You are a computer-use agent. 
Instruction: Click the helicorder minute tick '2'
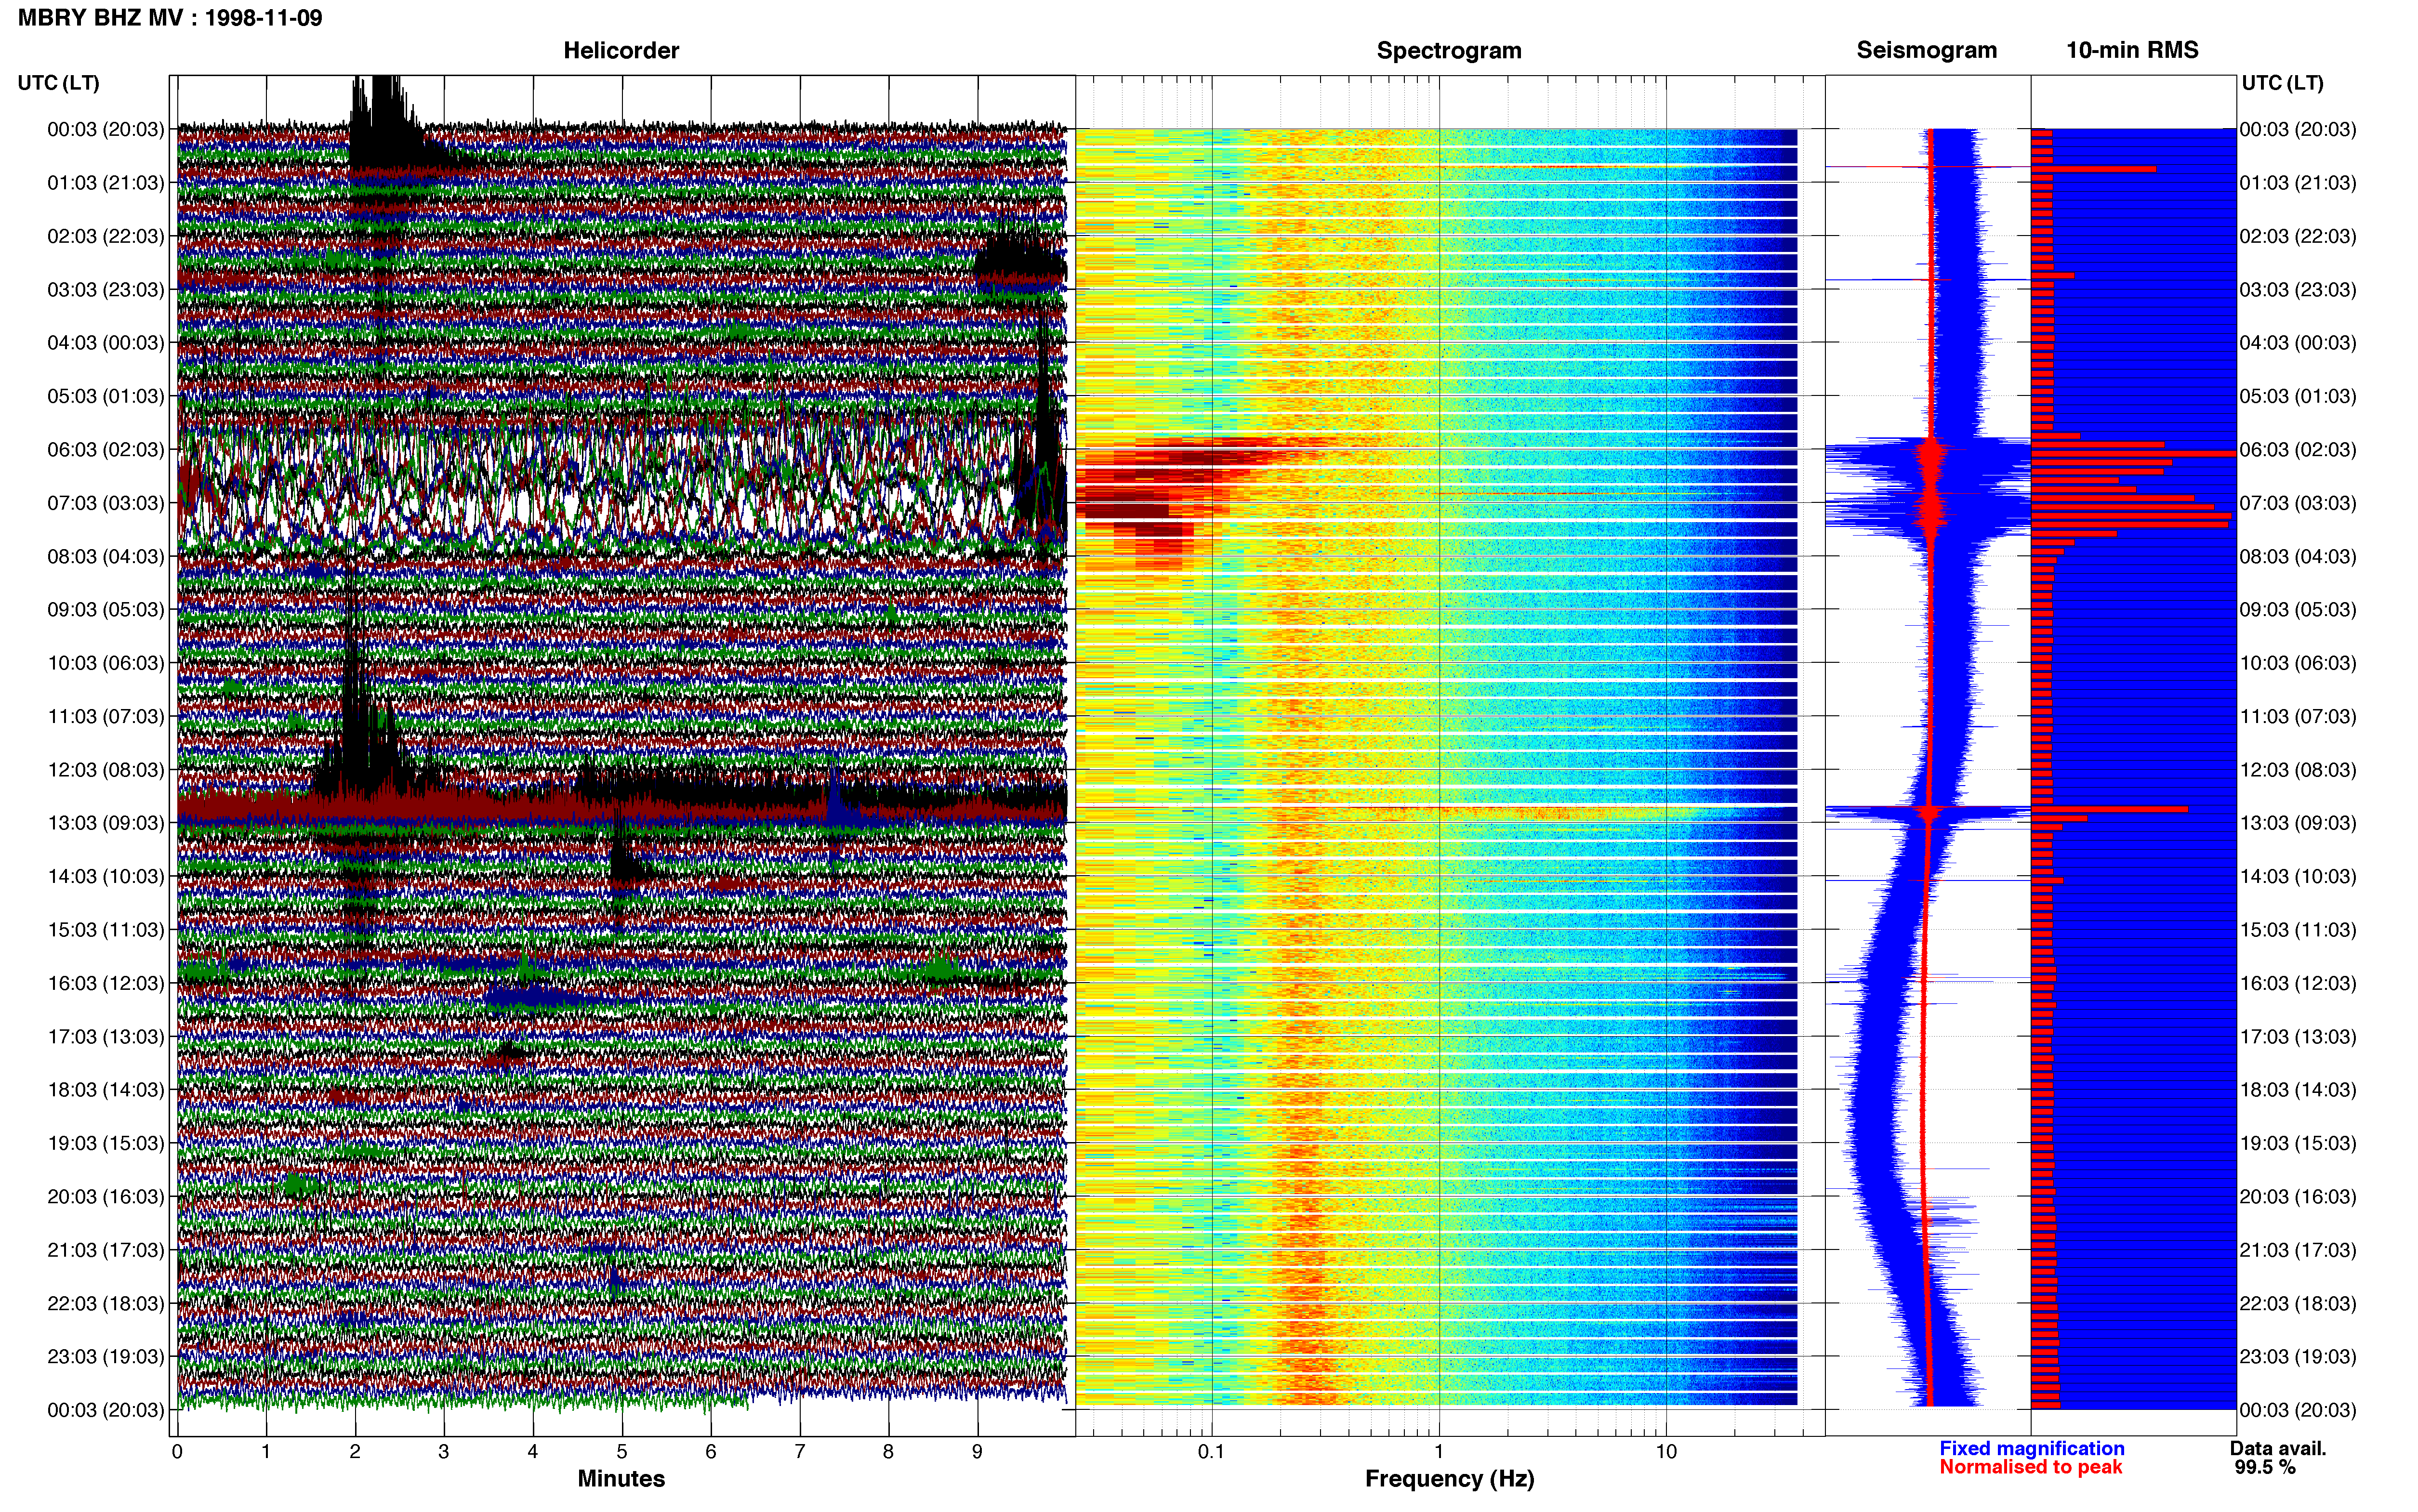(x=355, y=1452)
